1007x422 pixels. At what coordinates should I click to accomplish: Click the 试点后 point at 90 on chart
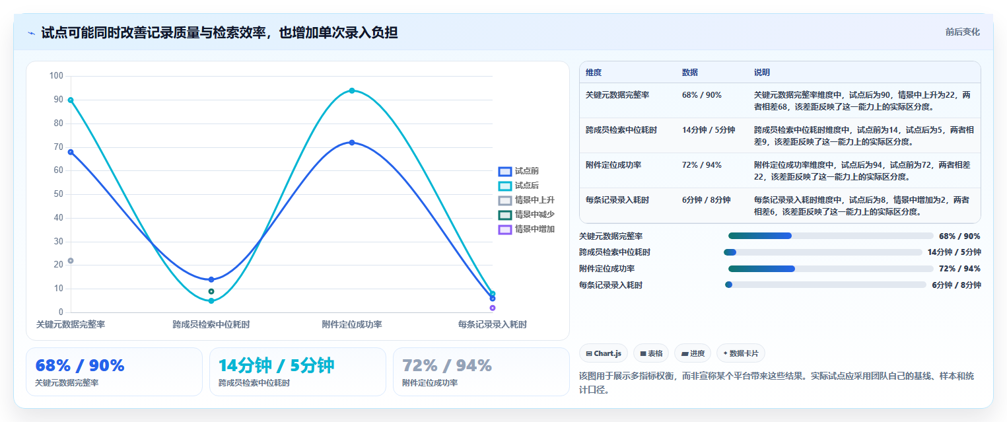click(x=71, y=100)
